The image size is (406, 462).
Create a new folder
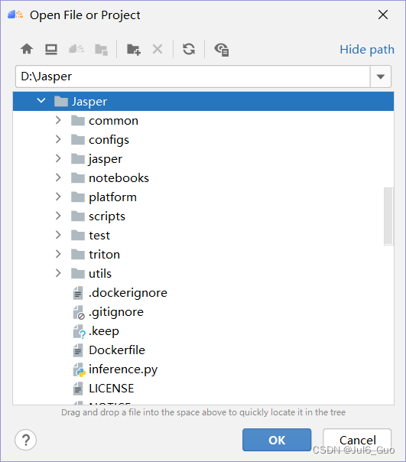(134, 49)
